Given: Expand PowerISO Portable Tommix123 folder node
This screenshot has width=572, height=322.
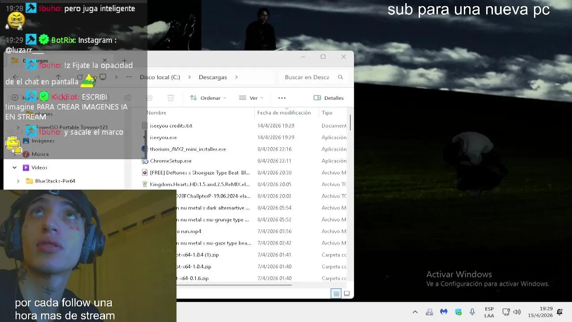Looking at the screenshot, I should 18,127.
